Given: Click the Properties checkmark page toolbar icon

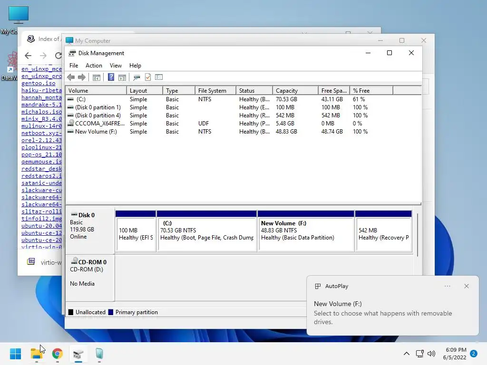Looking at the screenshot, I should tap(148, 77).
